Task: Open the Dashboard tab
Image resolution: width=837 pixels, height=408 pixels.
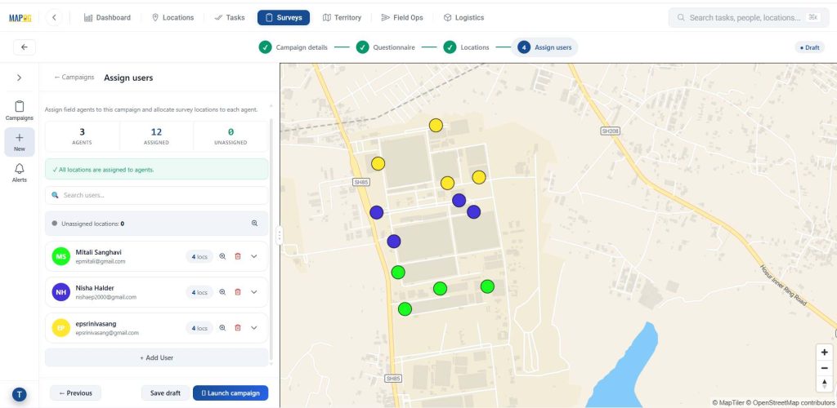Action: point(107,18)
